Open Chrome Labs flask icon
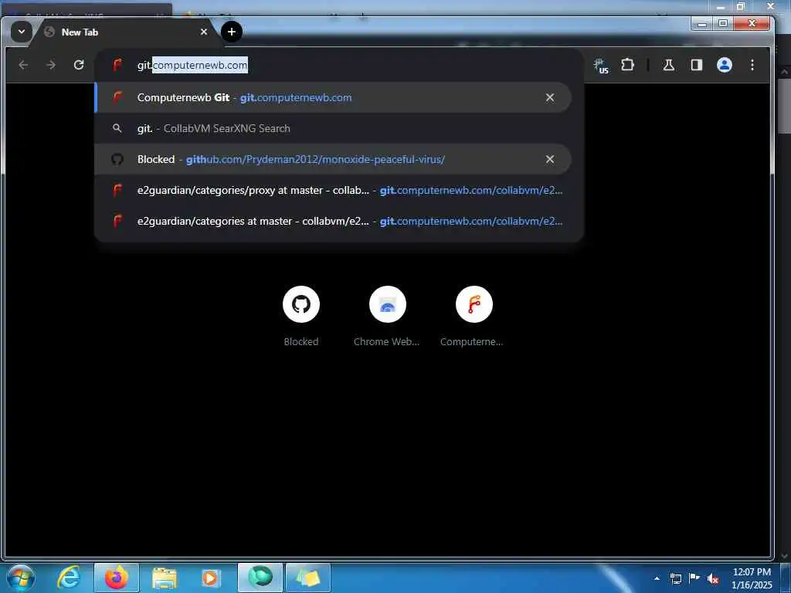Screen dimensions: 791x593 (669, 65)
